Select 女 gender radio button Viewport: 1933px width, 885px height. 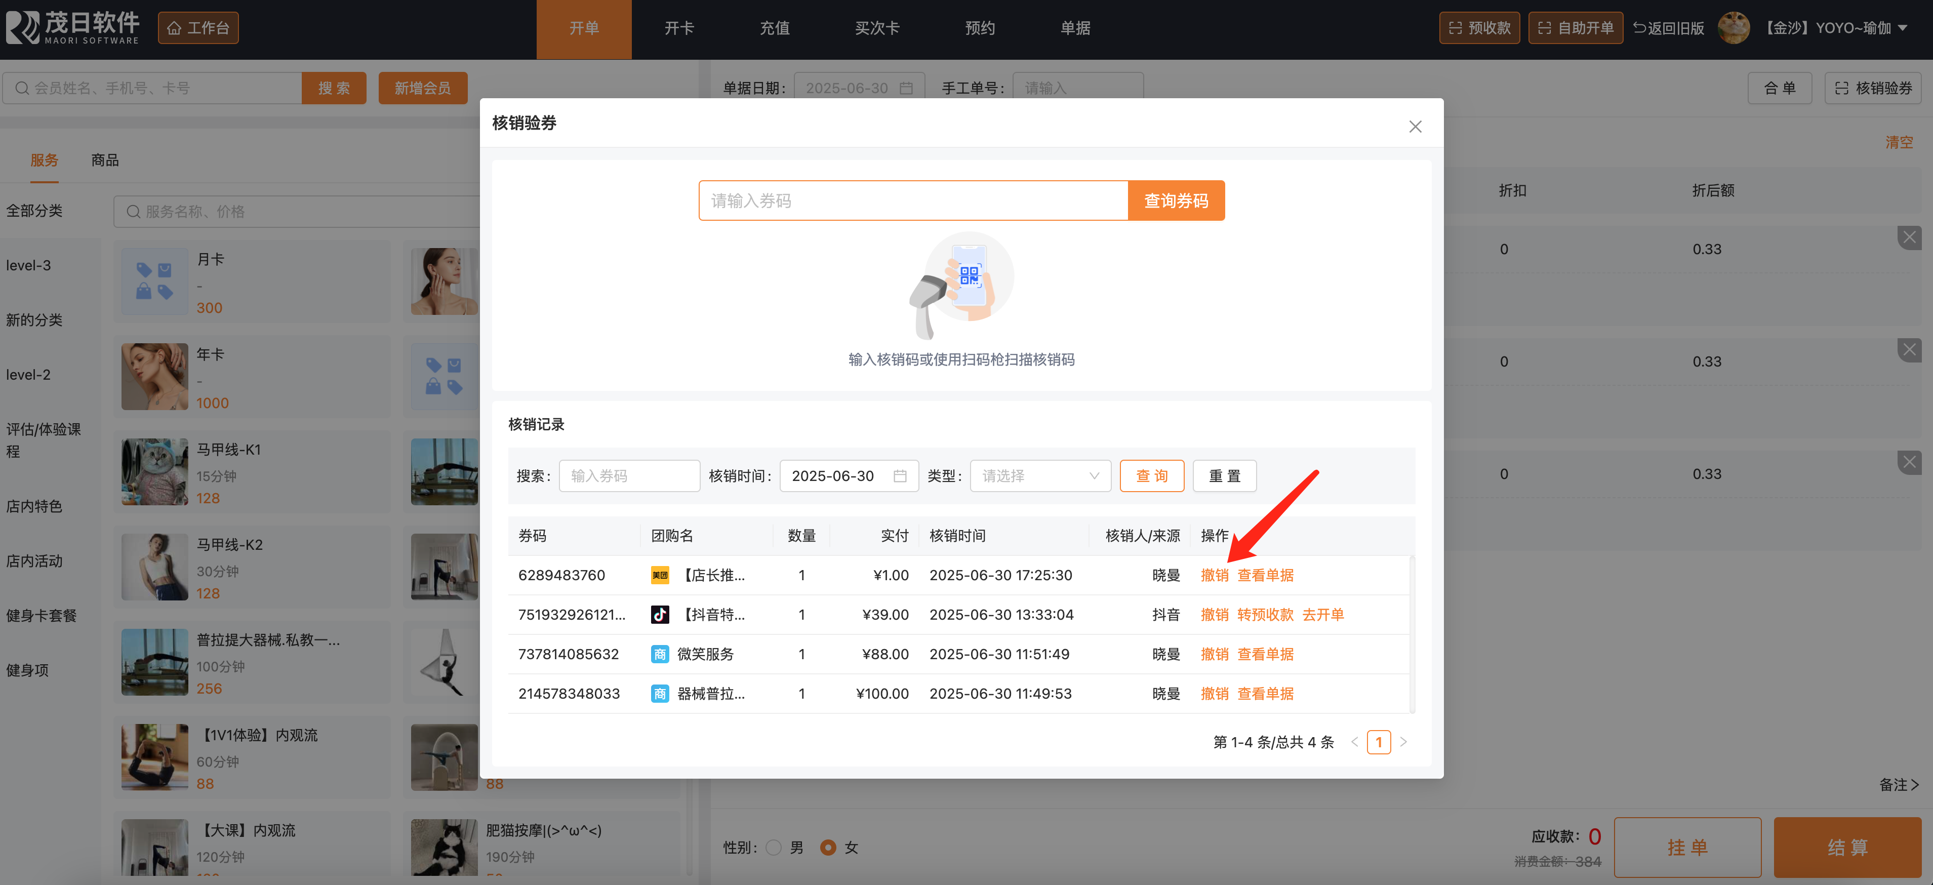pos(828,848)
